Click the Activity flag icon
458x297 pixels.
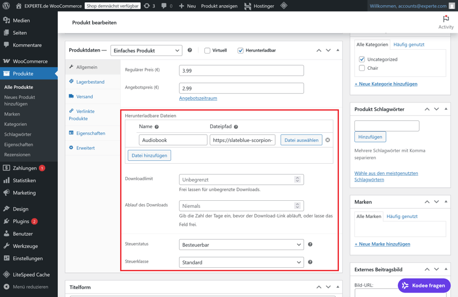click(445, 19)
